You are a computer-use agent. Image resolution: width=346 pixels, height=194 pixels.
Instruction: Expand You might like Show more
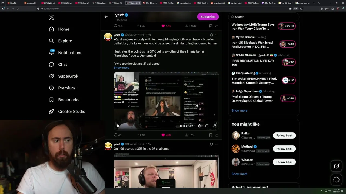[x=239, y=174]
